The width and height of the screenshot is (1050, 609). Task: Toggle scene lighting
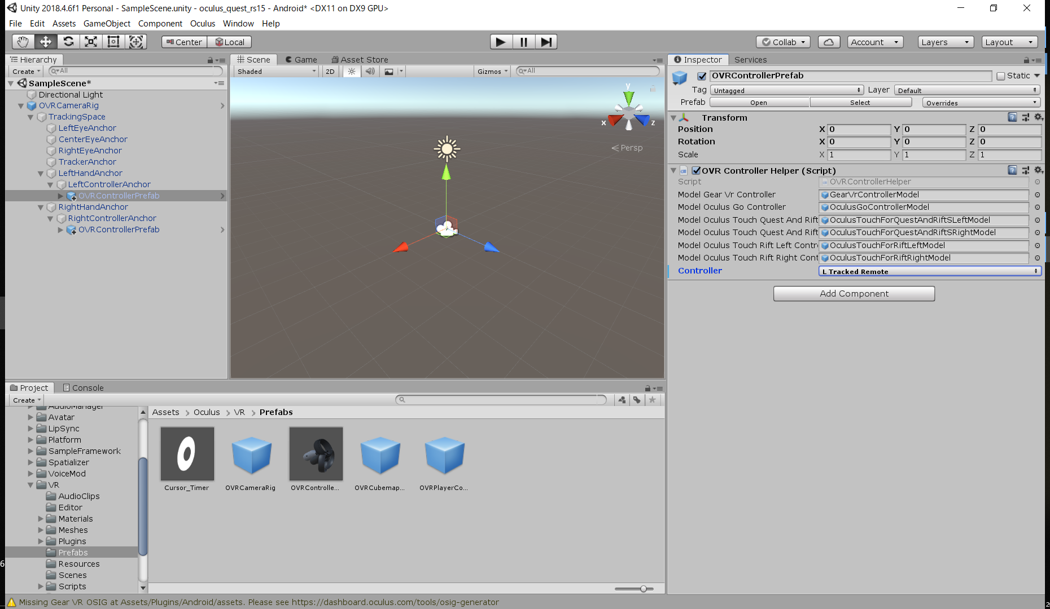352,72
